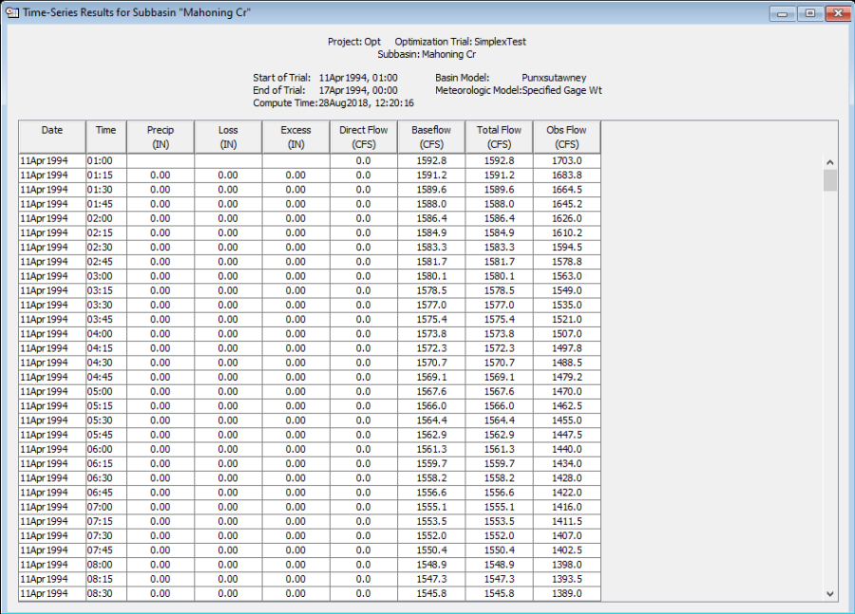This screenshot has height=614, width=855.
Task: Click the Obs Flow (CFS) header
Action: 567,137
